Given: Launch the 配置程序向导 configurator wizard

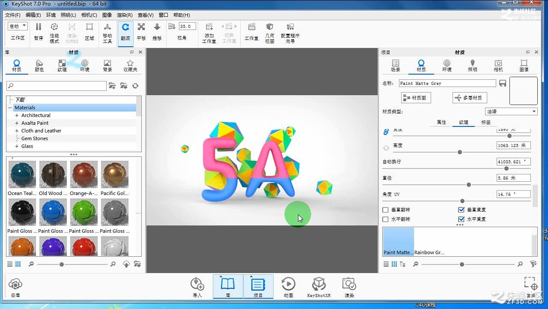Looking at the screenshot, I should click(290, 33).
